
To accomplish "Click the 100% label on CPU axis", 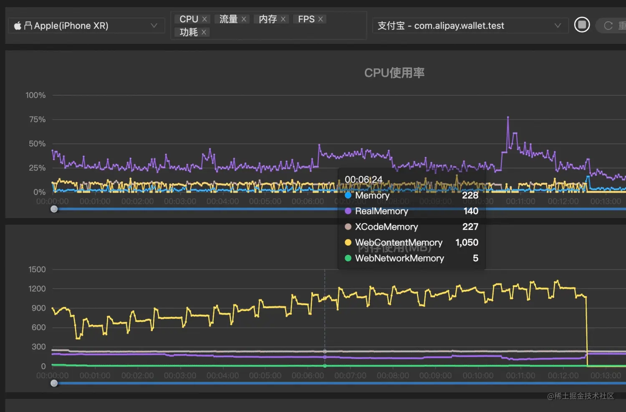I will click(x=35, y=95).
